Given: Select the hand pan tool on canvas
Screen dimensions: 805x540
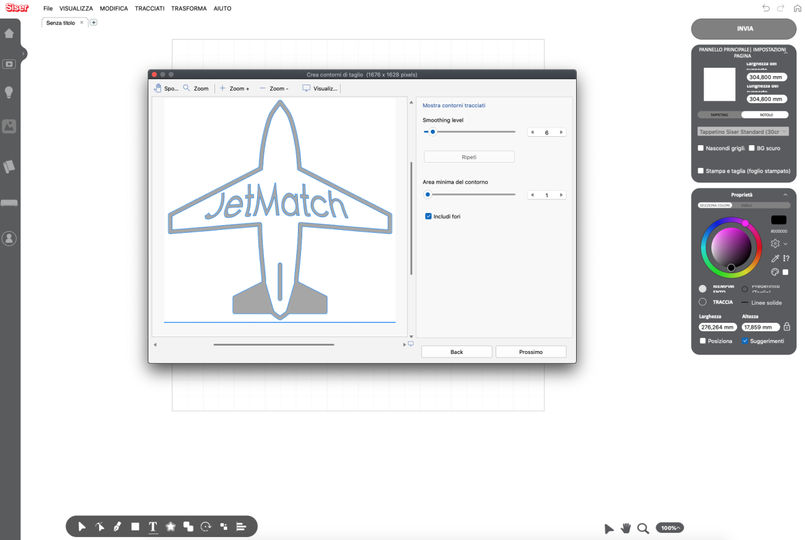Looking at the screenshot, I should [x=625, y=528].
